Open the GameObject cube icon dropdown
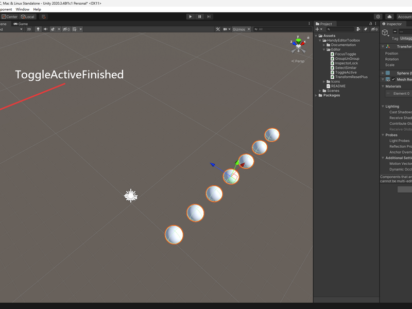Screen dimensions: 412x309 [x=385, y=32]
